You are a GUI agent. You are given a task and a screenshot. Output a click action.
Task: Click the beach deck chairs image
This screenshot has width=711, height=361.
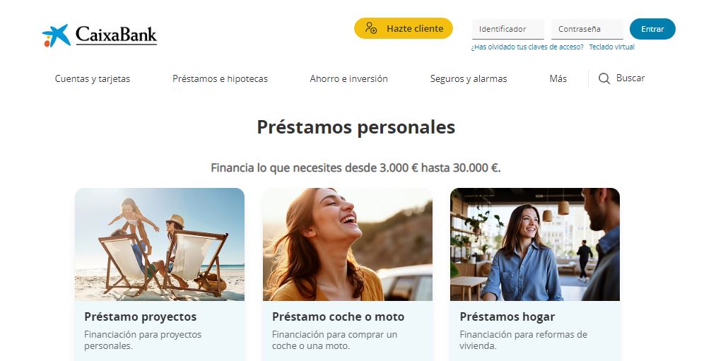160,244
